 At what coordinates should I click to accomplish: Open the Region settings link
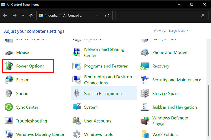23,80
